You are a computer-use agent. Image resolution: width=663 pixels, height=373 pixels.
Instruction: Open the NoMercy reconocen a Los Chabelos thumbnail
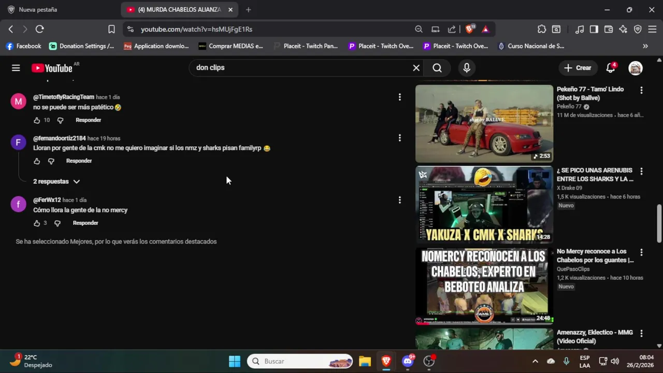coord(484,286)
